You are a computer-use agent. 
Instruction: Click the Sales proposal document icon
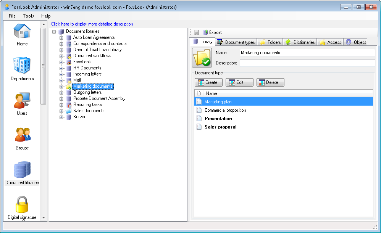point(199,127)
